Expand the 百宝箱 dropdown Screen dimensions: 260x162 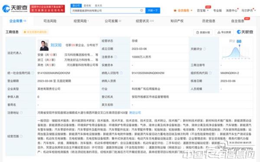pyautogui.click(x=202, y=10)
